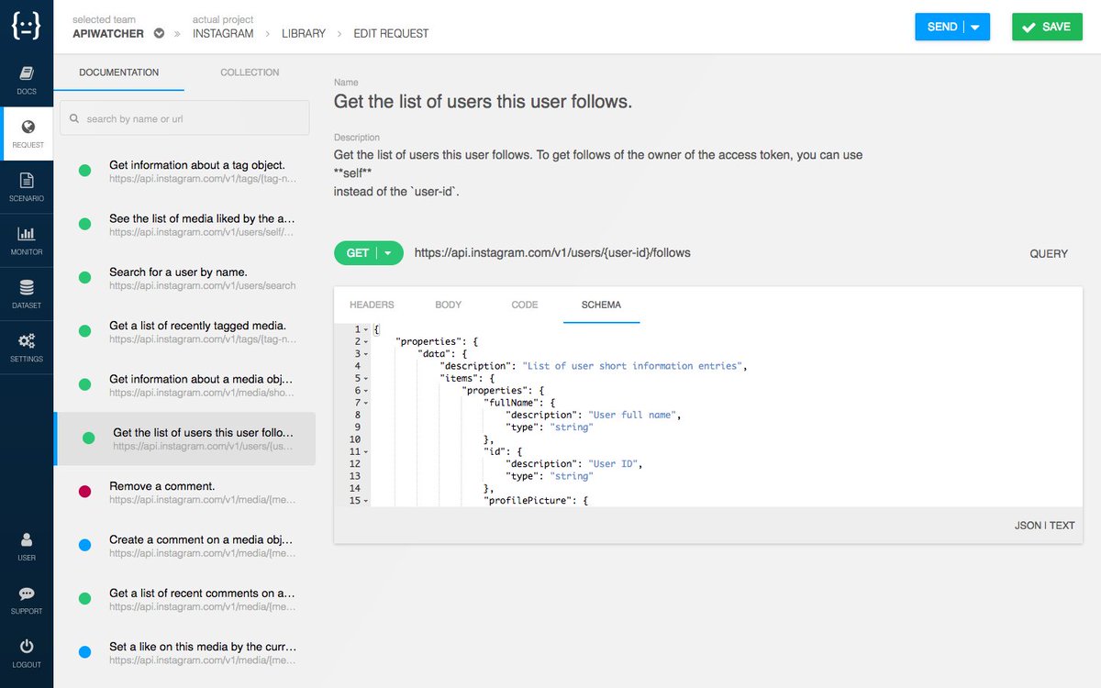Collapse code fold arrow on line 1
Viewport: 1101px width, 688px height.
point(366,329)
